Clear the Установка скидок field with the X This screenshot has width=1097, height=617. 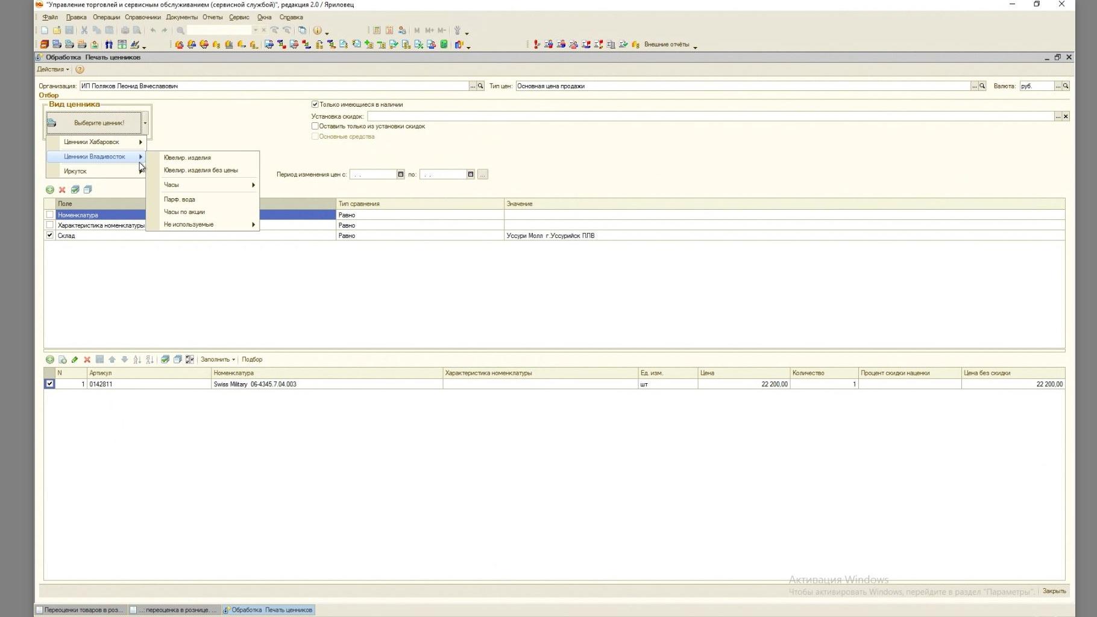click(x=1066, y=116)
